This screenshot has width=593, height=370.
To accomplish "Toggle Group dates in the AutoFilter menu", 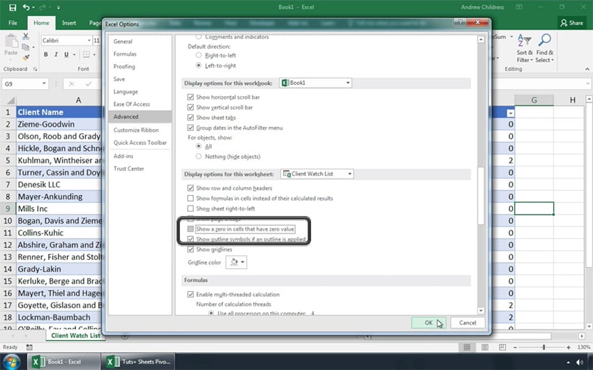I will pyautogui.click(x=190, y=128).
